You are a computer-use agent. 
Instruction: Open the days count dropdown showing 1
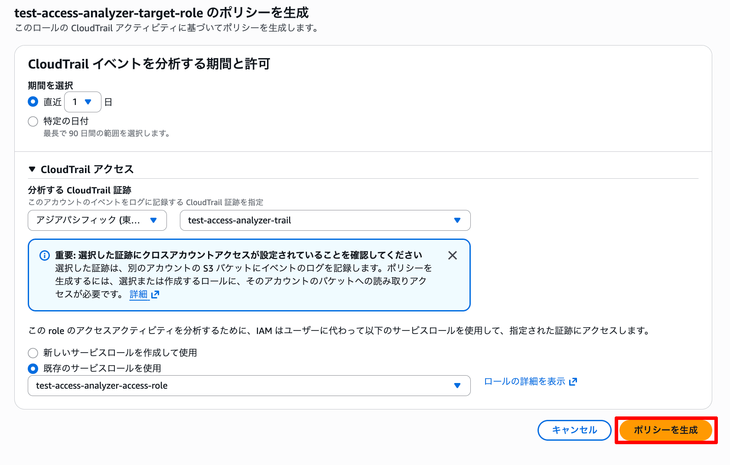coord(83,102)
